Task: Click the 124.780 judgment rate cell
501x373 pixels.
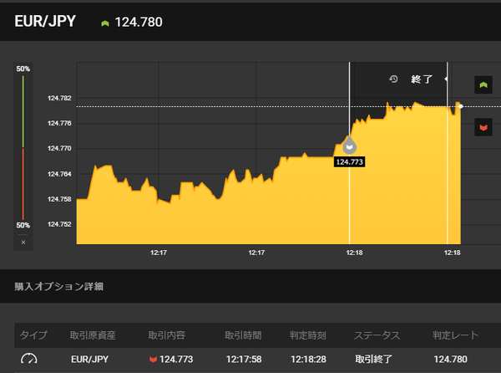Action: coord(451,360)
